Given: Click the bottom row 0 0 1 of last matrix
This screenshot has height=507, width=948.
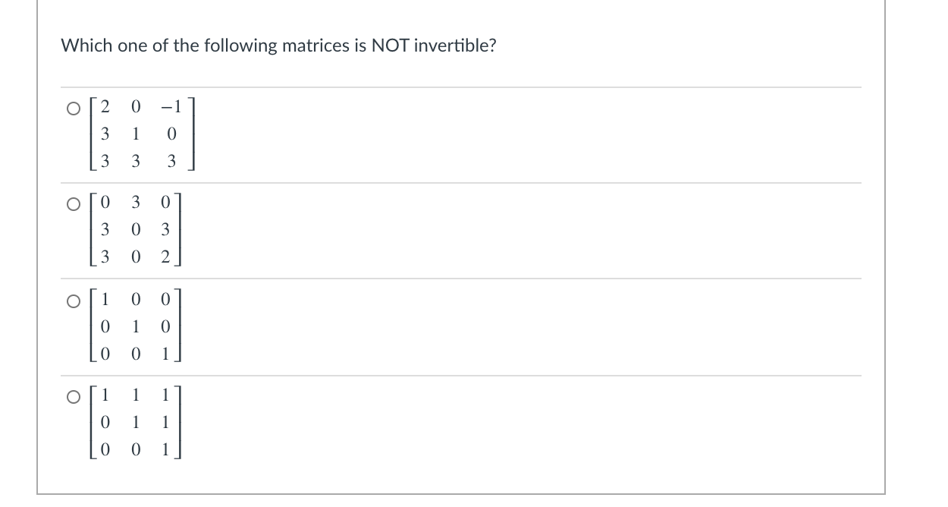Looking at the screenshot, I should click(137, 449).
